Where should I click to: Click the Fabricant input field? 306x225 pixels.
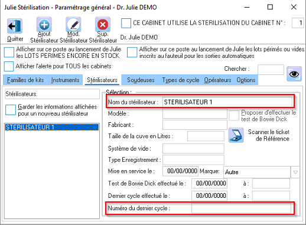point(195,125)
